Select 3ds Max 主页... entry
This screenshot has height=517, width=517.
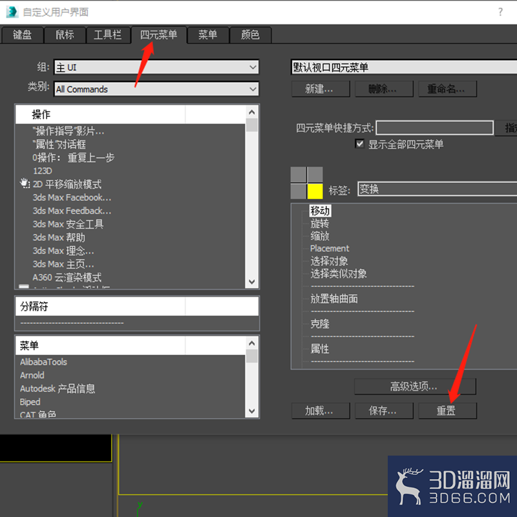click(x=63, y=264)
